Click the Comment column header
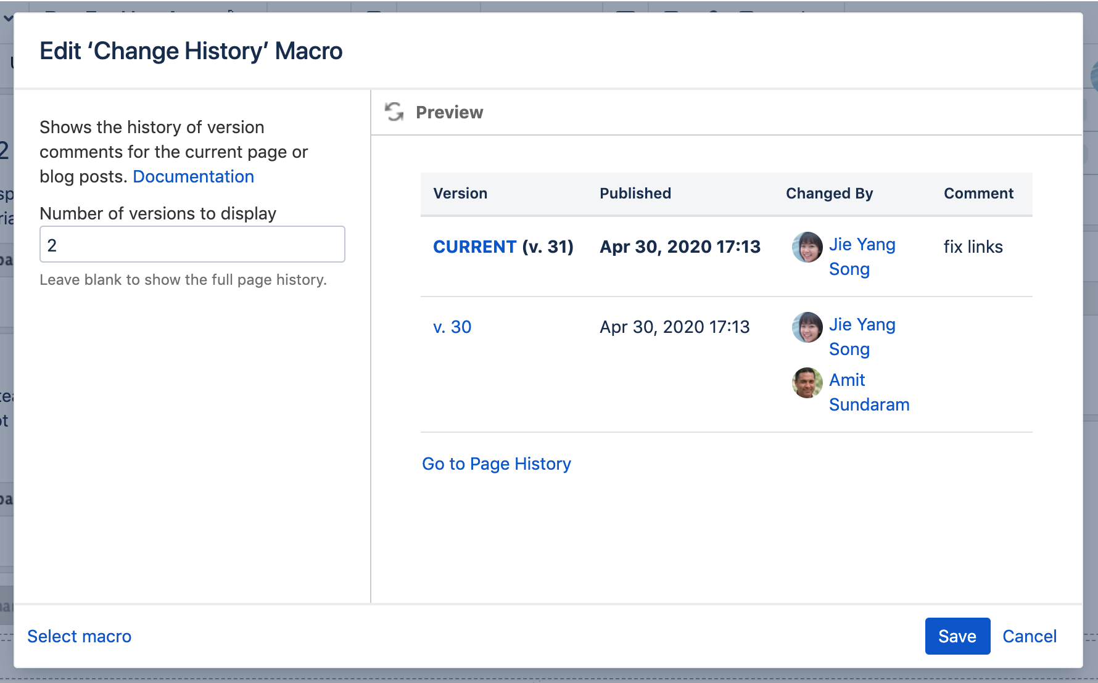Viewport: 1098px width, 683px height. [978, 194]
